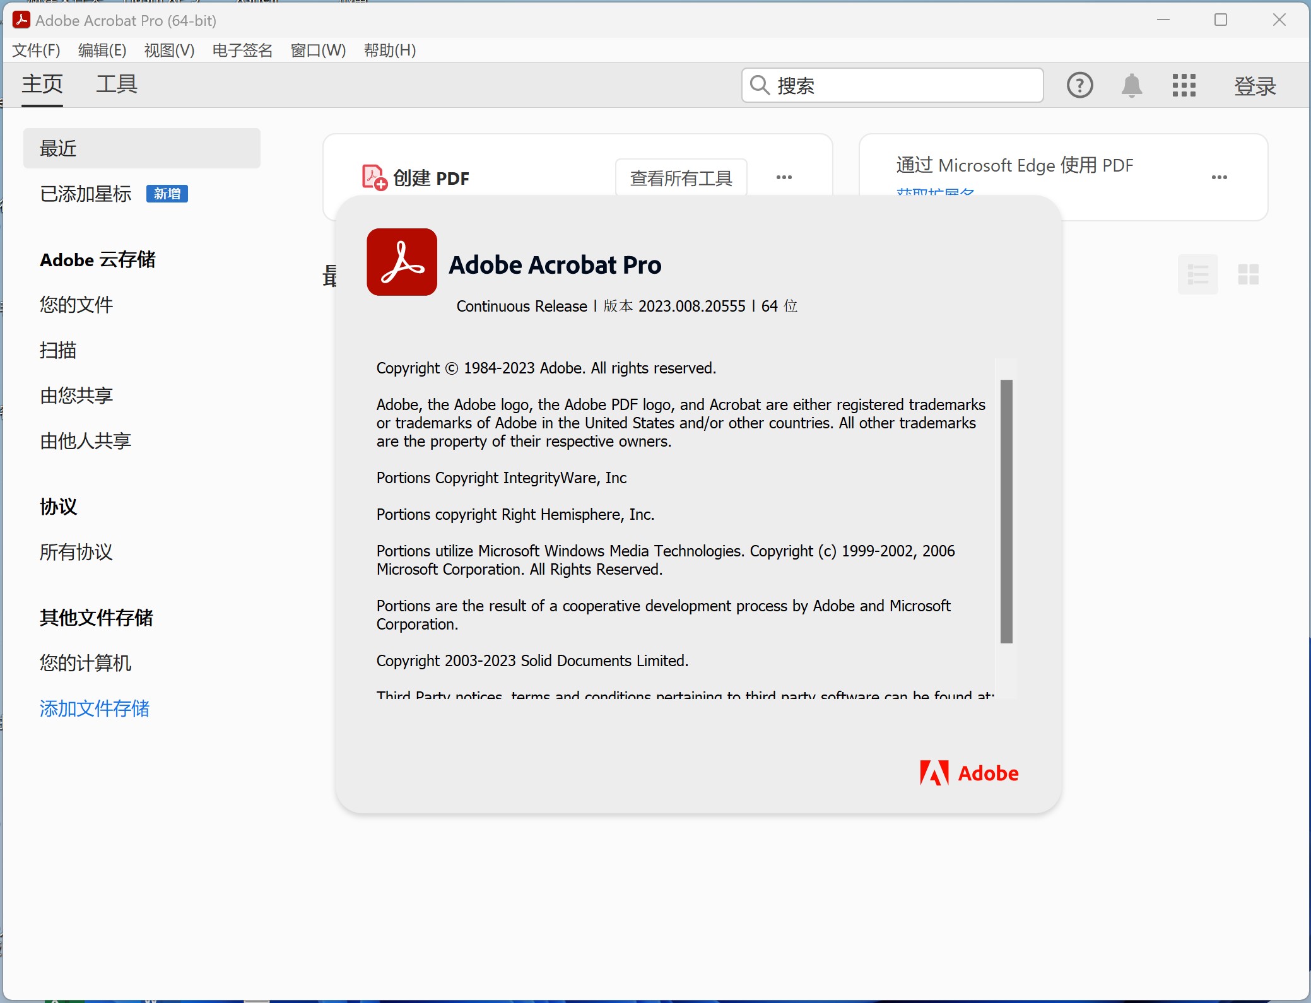Open more options on the Microsoft Edge card
The width and height of the screenshot is (1311, 1003).
[x=1219, y=177]
